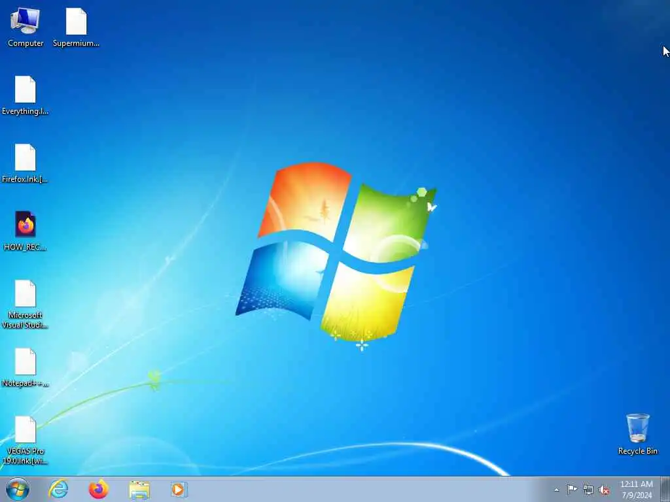Select the Notepad++ desktop file

tap(26, 367)
